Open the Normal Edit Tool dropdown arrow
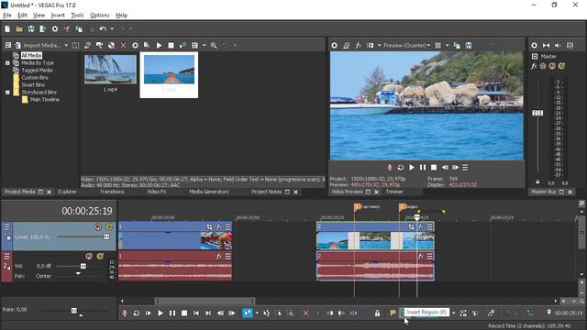The width and height of the screenshot is (587, 330). [x=257, y=313]
